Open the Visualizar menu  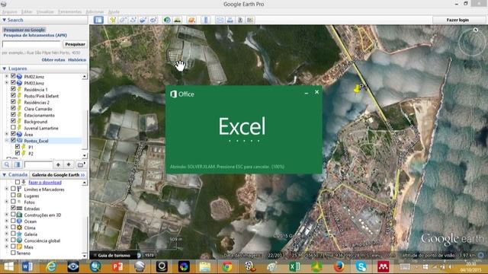[45, 12]
